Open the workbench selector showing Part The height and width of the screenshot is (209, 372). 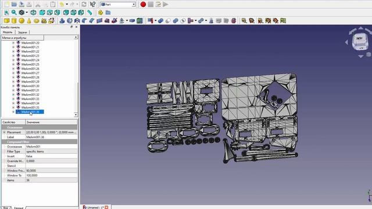[x=118, y=5]
